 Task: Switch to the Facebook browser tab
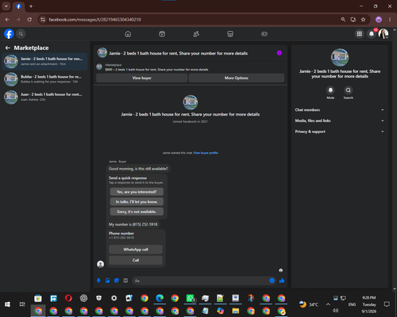coord(18,6)
